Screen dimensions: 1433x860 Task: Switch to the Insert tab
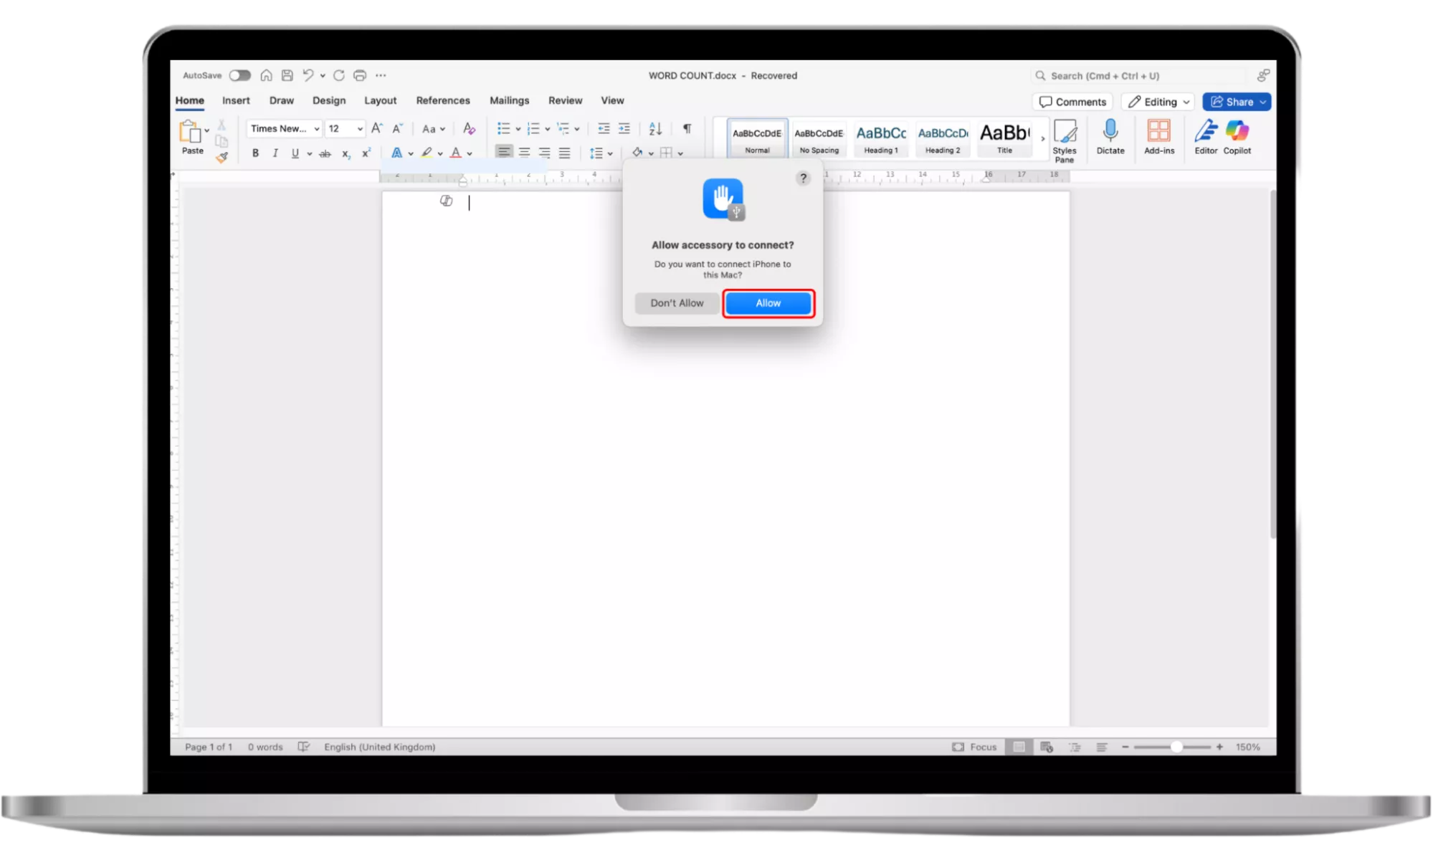(235, 100)
